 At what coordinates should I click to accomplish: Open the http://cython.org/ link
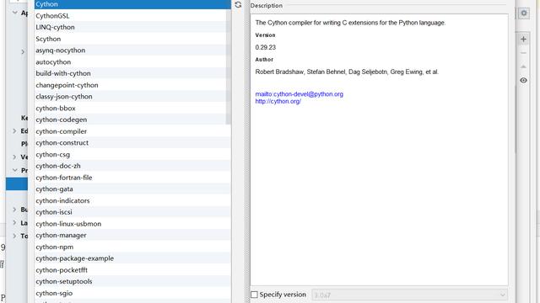point(278,101)
